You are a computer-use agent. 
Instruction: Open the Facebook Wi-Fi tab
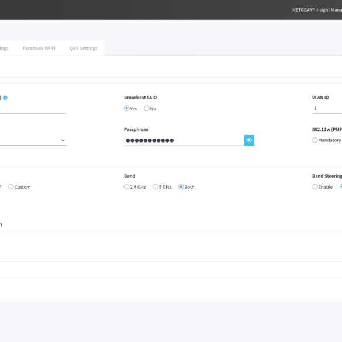tap(39, 48)
